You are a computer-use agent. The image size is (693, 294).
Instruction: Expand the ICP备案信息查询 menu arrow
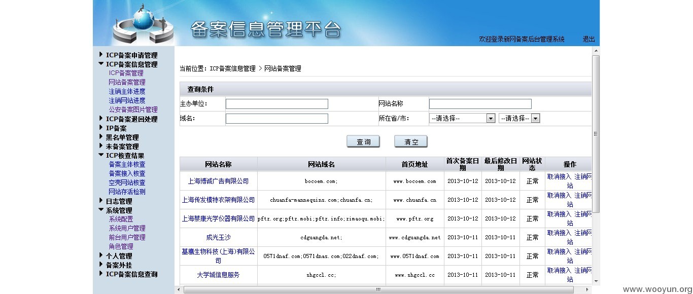pyautogui.click(x=101, y=274)
